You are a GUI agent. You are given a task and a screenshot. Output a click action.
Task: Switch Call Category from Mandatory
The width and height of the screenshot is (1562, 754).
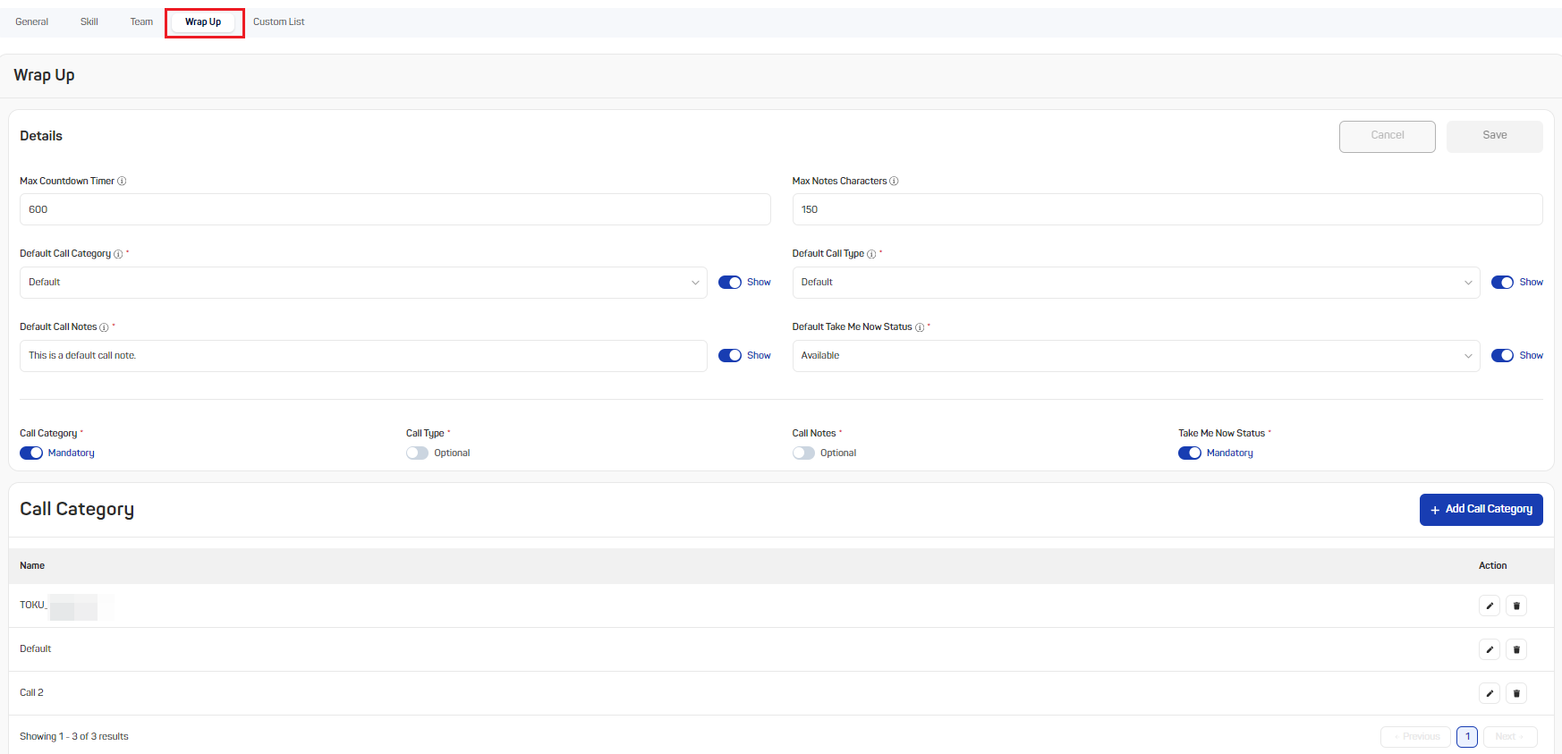click(31, 453)
